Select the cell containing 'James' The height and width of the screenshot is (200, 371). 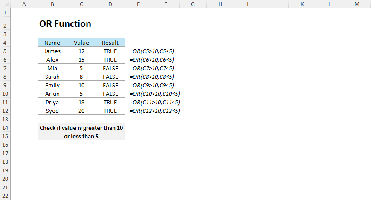tap(52, 51)
